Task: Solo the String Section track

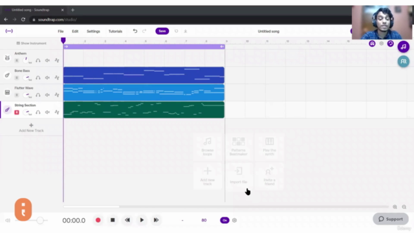Action: pyautogui.click(x=38, y=112)
